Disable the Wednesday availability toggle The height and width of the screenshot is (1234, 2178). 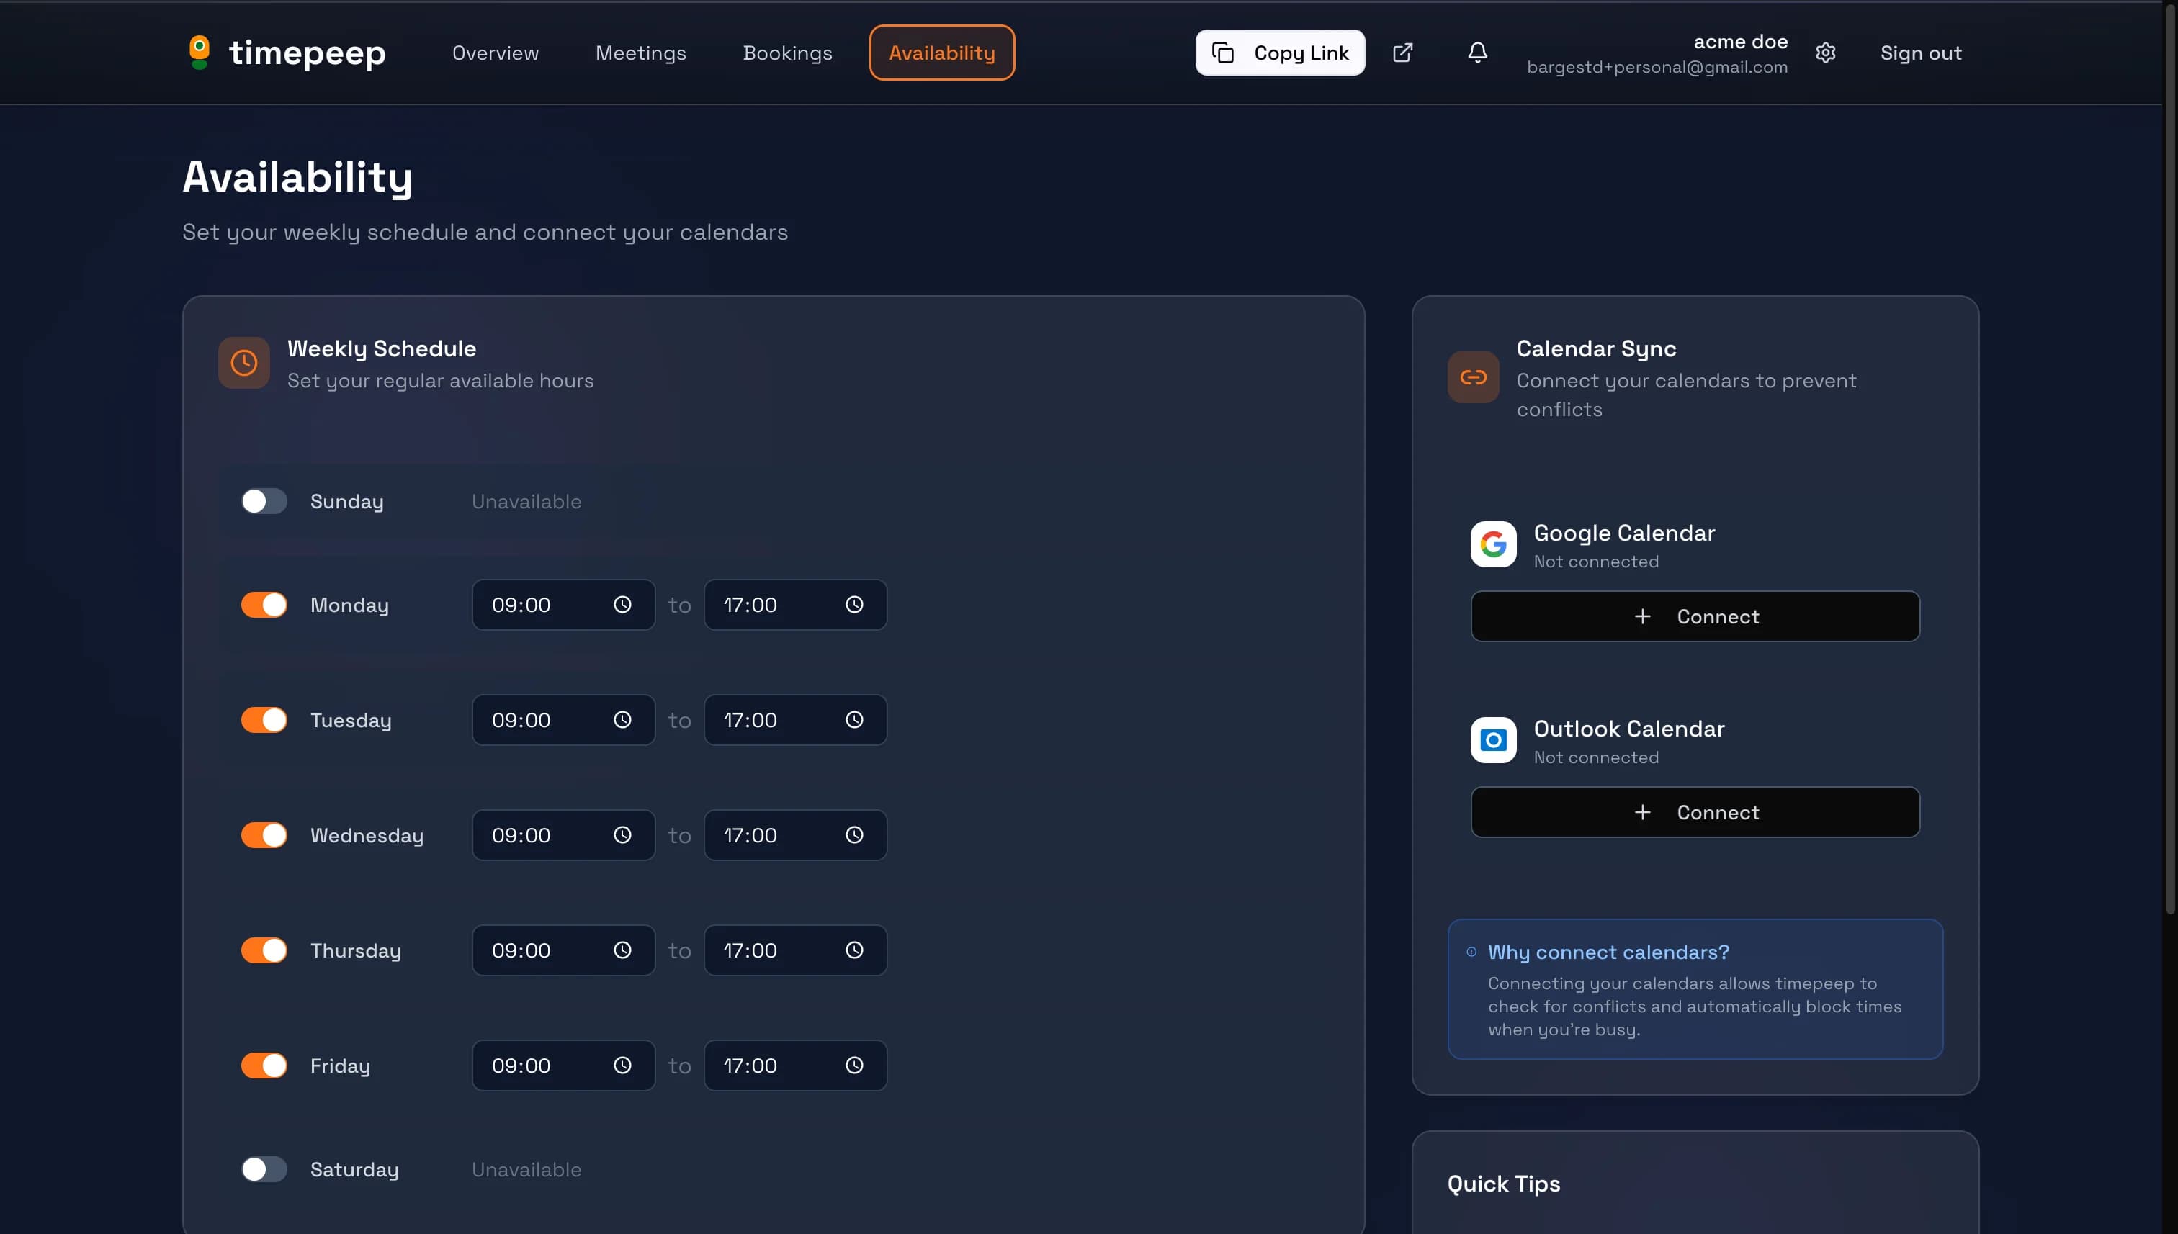point(264,835)
